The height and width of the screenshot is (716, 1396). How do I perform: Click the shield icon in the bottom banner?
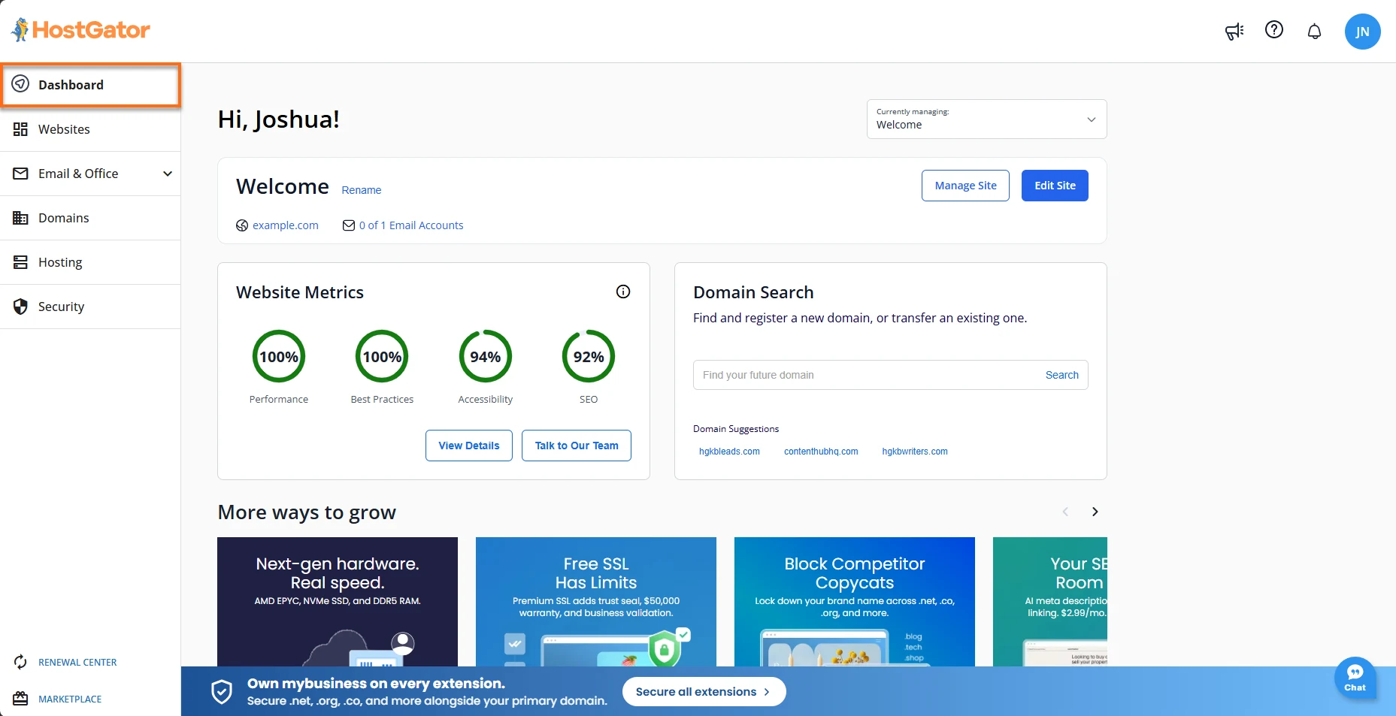click(222, 692)
